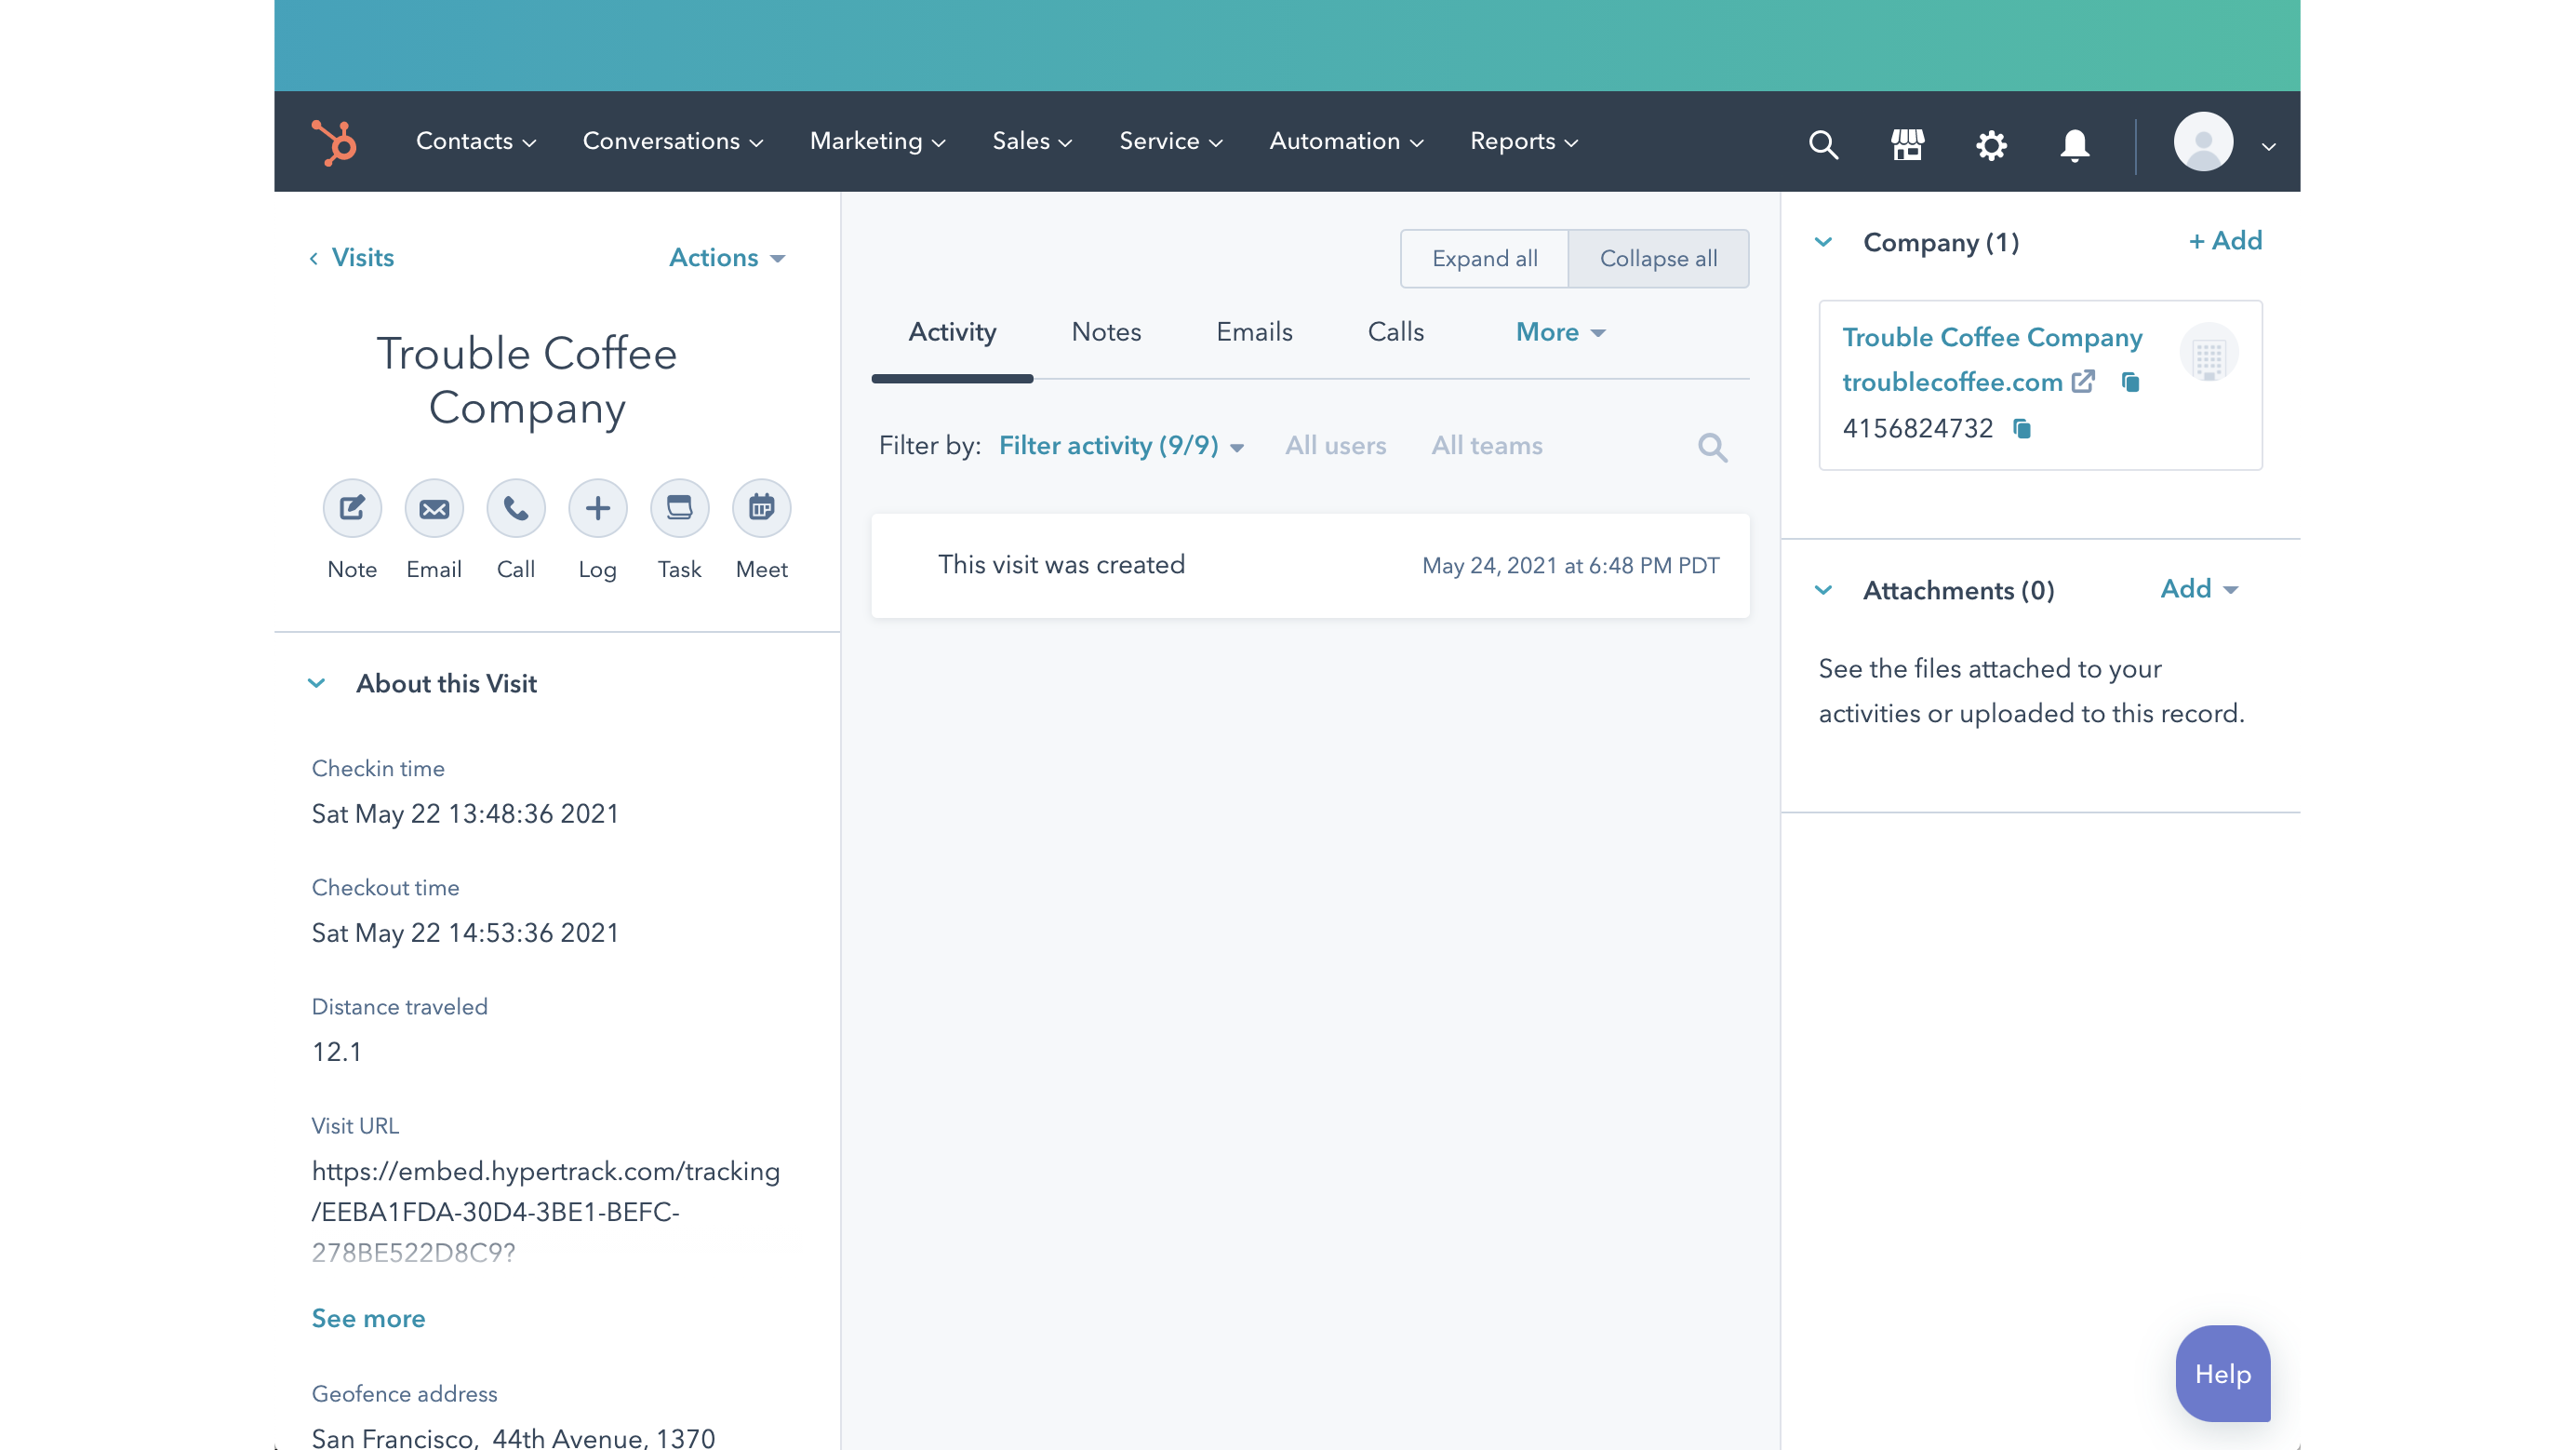This screenshot has height=1450, width=2576.
Task: Click the user avatar picture
Action: click(x=2203, y=142)
